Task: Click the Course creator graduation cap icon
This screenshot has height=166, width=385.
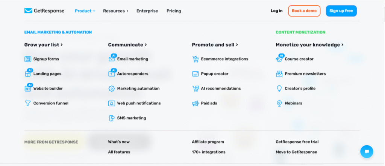Action: click(279, 59)
